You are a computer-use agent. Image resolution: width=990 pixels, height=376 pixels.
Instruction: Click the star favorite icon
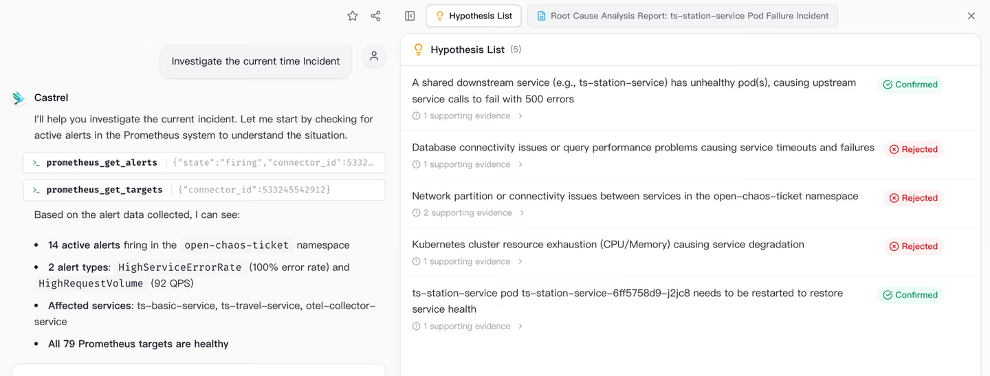click(353, 16)
